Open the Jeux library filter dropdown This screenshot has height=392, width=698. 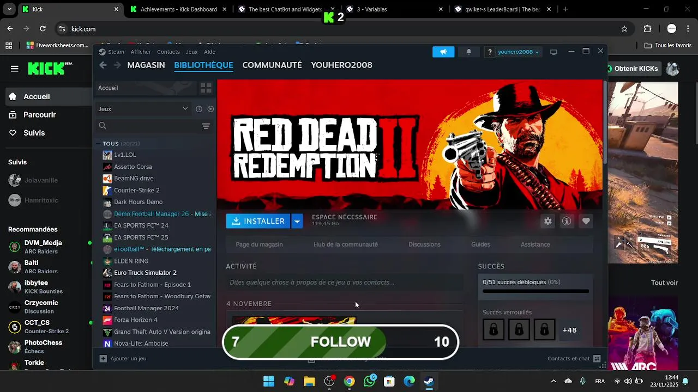[143, 109]
